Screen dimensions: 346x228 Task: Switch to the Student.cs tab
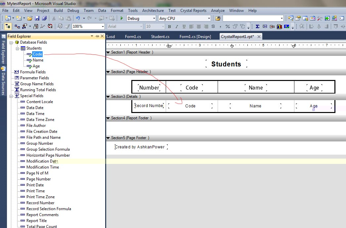[160, 37]
